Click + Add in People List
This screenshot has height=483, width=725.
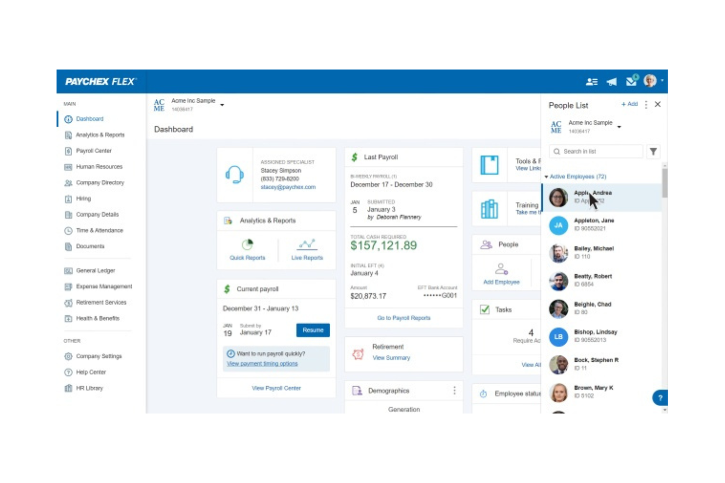click(x=629, y=104)
